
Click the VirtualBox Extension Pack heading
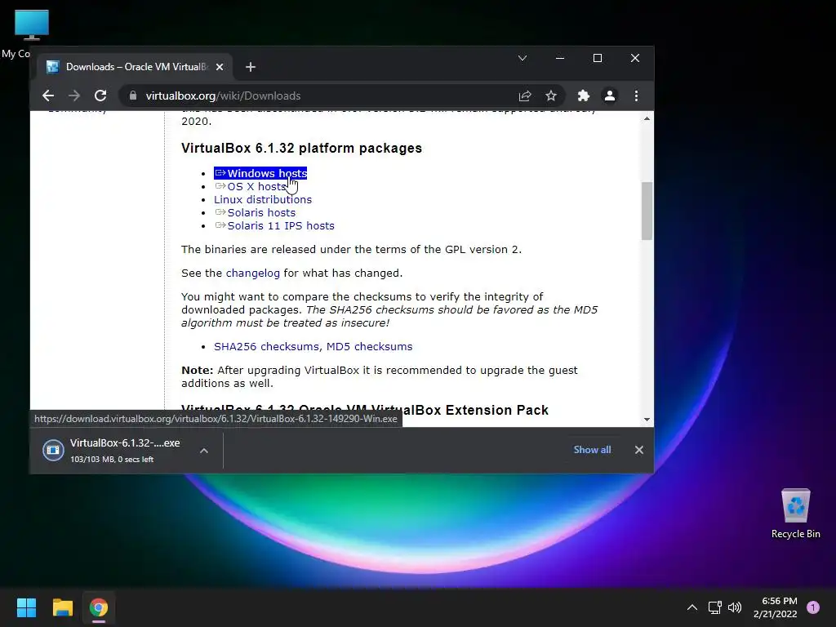point(365,411)
